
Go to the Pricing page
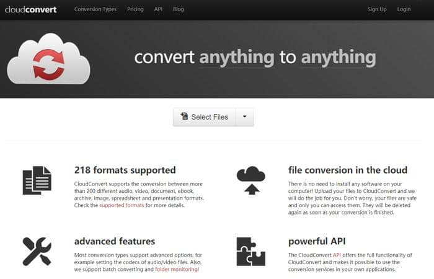coord(135,9)
